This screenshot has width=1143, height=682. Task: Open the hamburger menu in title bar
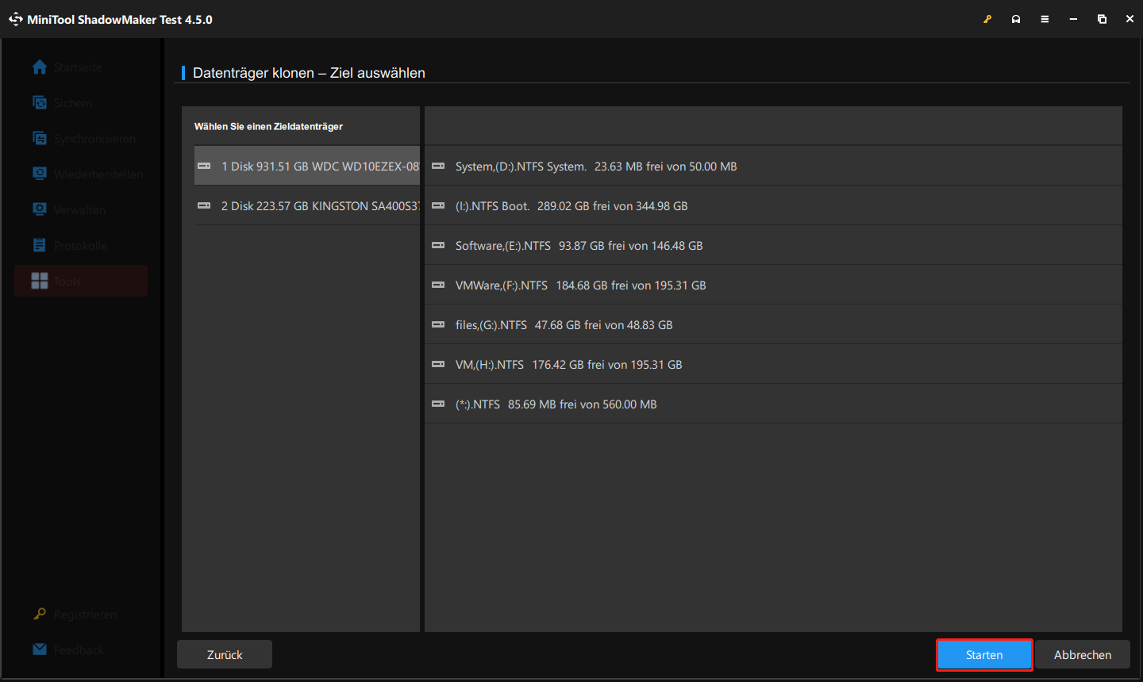1045,19
